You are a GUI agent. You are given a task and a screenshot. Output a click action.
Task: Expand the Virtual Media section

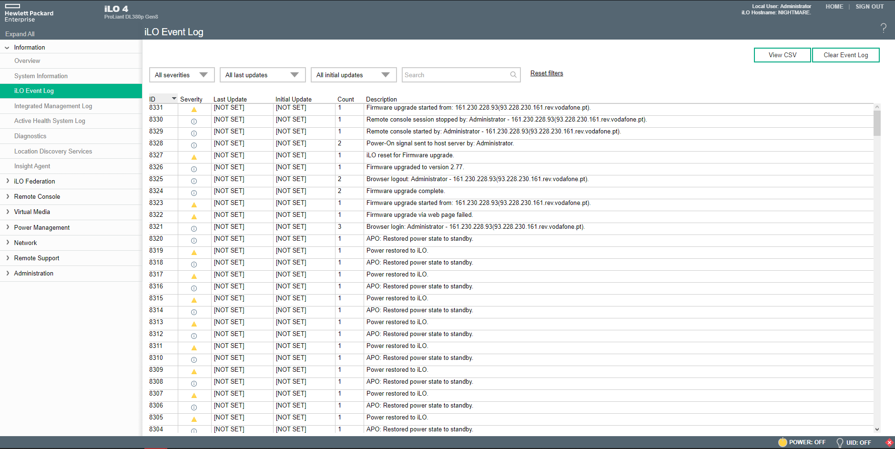pos(8,212)
